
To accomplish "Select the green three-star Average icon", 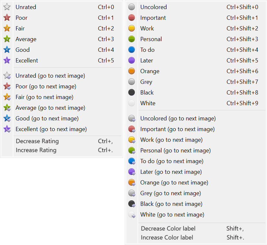I will pyautogui.click(x=7, y=39).
